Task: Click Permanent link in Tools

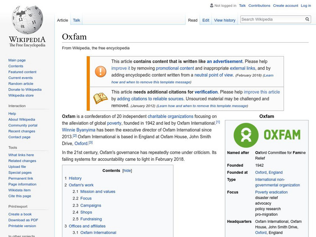Action: pos(21,178)
